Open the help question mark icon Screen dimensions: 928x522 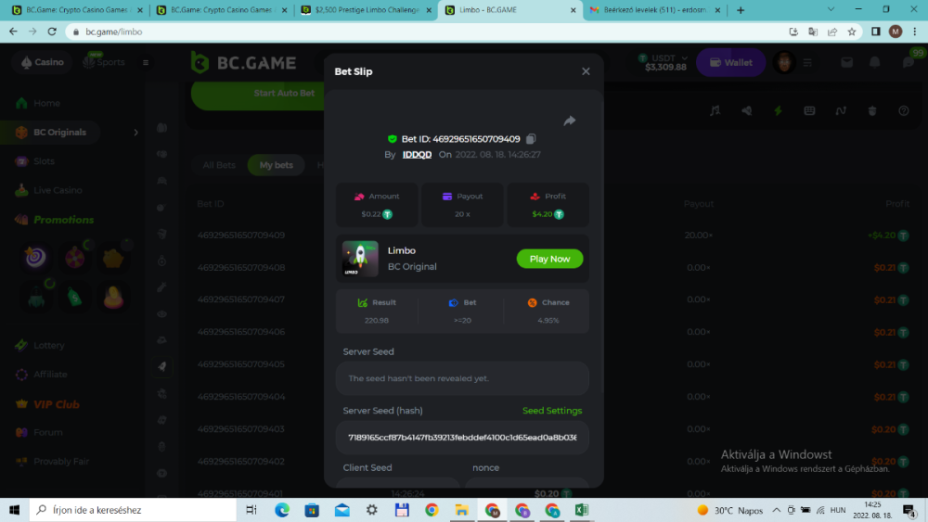(903, 110)
